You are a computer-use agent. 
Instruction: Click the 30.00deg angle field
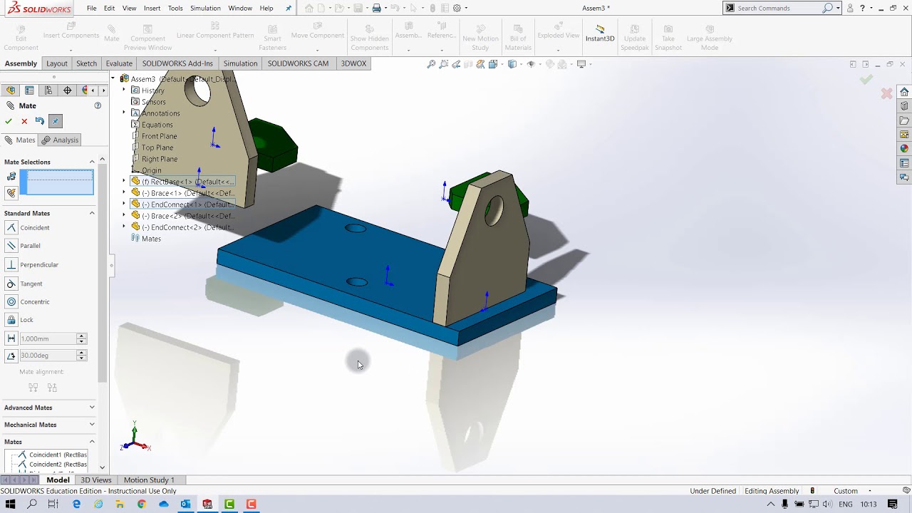[47, 355]
